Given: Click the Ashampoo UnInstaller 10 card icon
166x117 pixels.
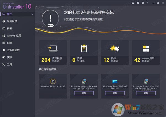Looking at the screenshot, I should coord(53,82).
